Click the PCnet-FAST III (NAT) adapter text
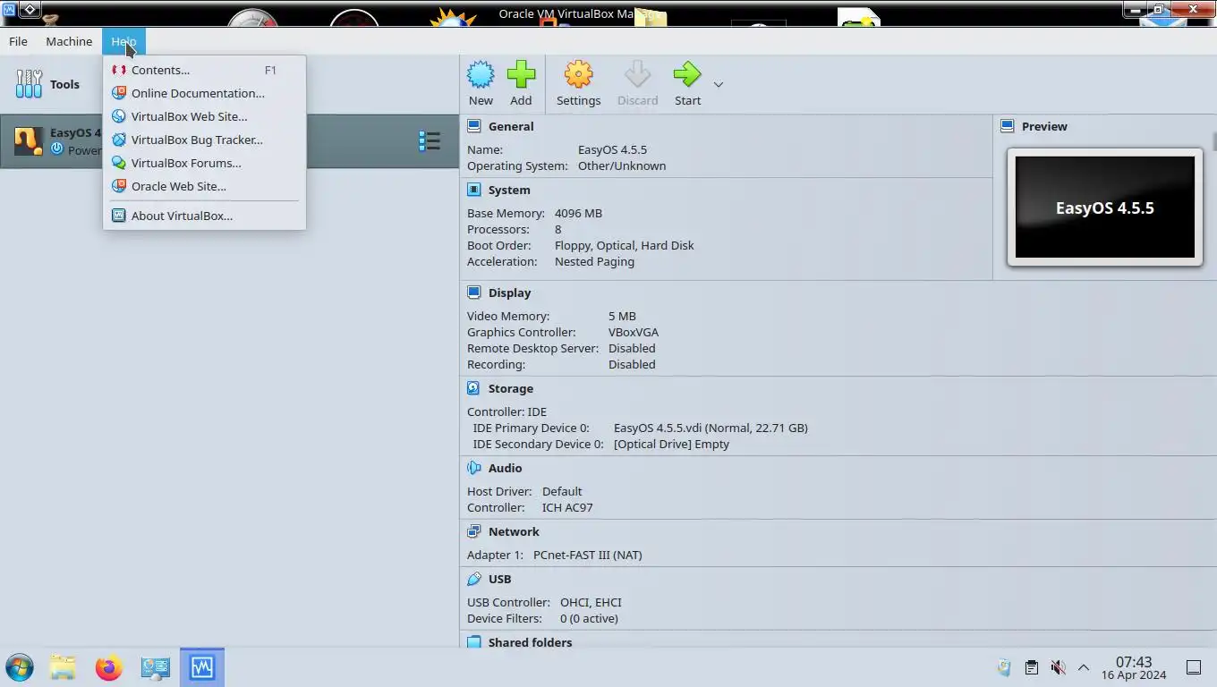 [x=587, y=555]
